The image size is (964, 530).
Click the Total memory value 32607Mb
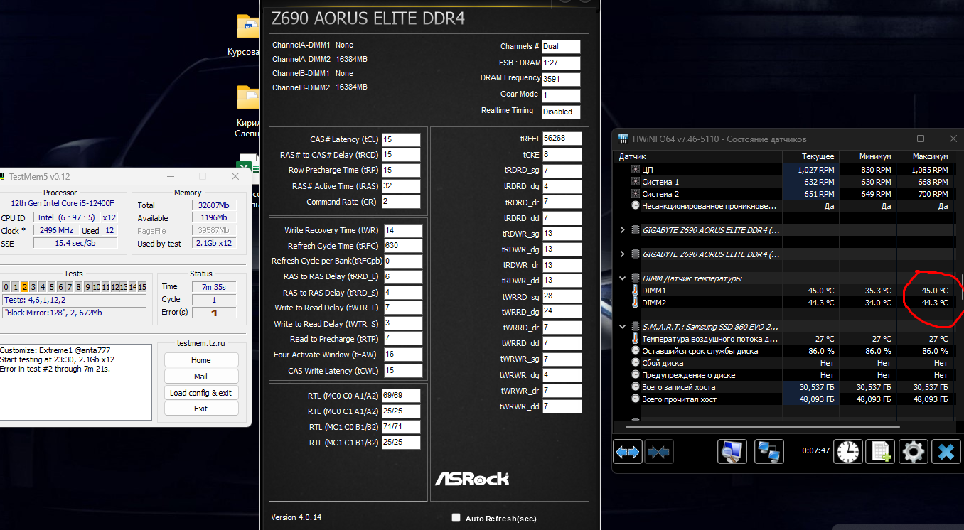coord(213,205)
